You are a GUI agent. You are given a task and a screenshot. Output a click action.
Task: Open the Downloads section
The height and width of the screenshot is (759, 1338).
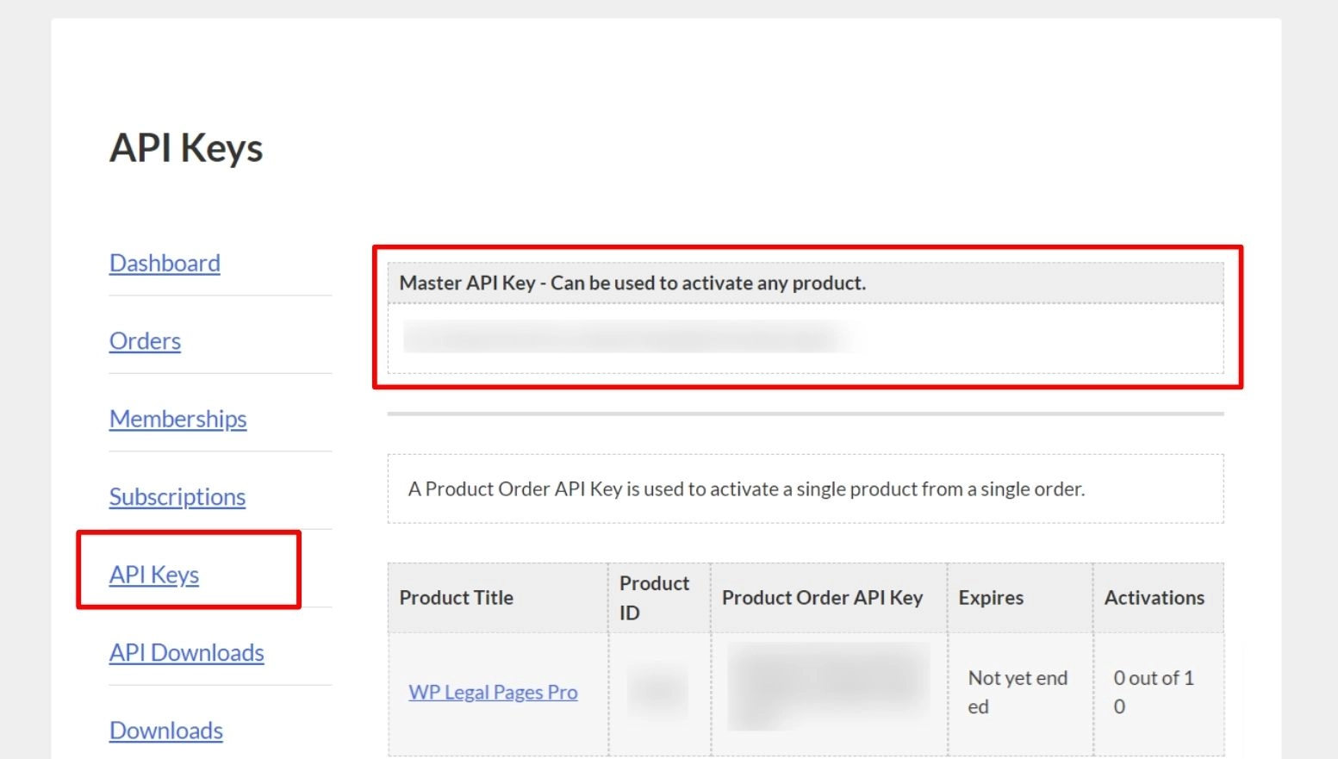click(x=165, y=731)
